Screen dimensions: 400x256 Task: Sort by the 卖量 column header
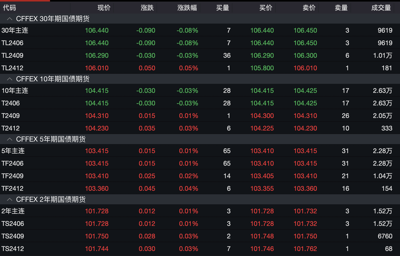(x=341, y=8)
